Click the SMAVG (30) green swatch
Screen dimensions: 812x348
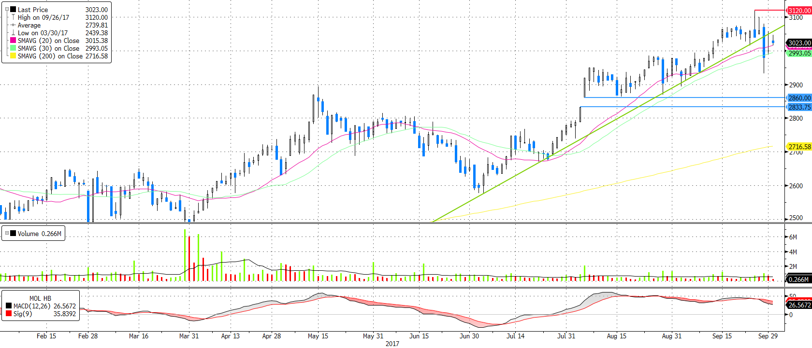tap(13, 48)
